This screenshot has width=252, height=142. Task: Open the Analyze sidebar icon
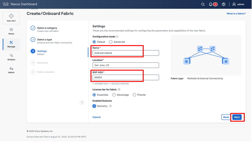pyautogui.click(x=11, y=57)
